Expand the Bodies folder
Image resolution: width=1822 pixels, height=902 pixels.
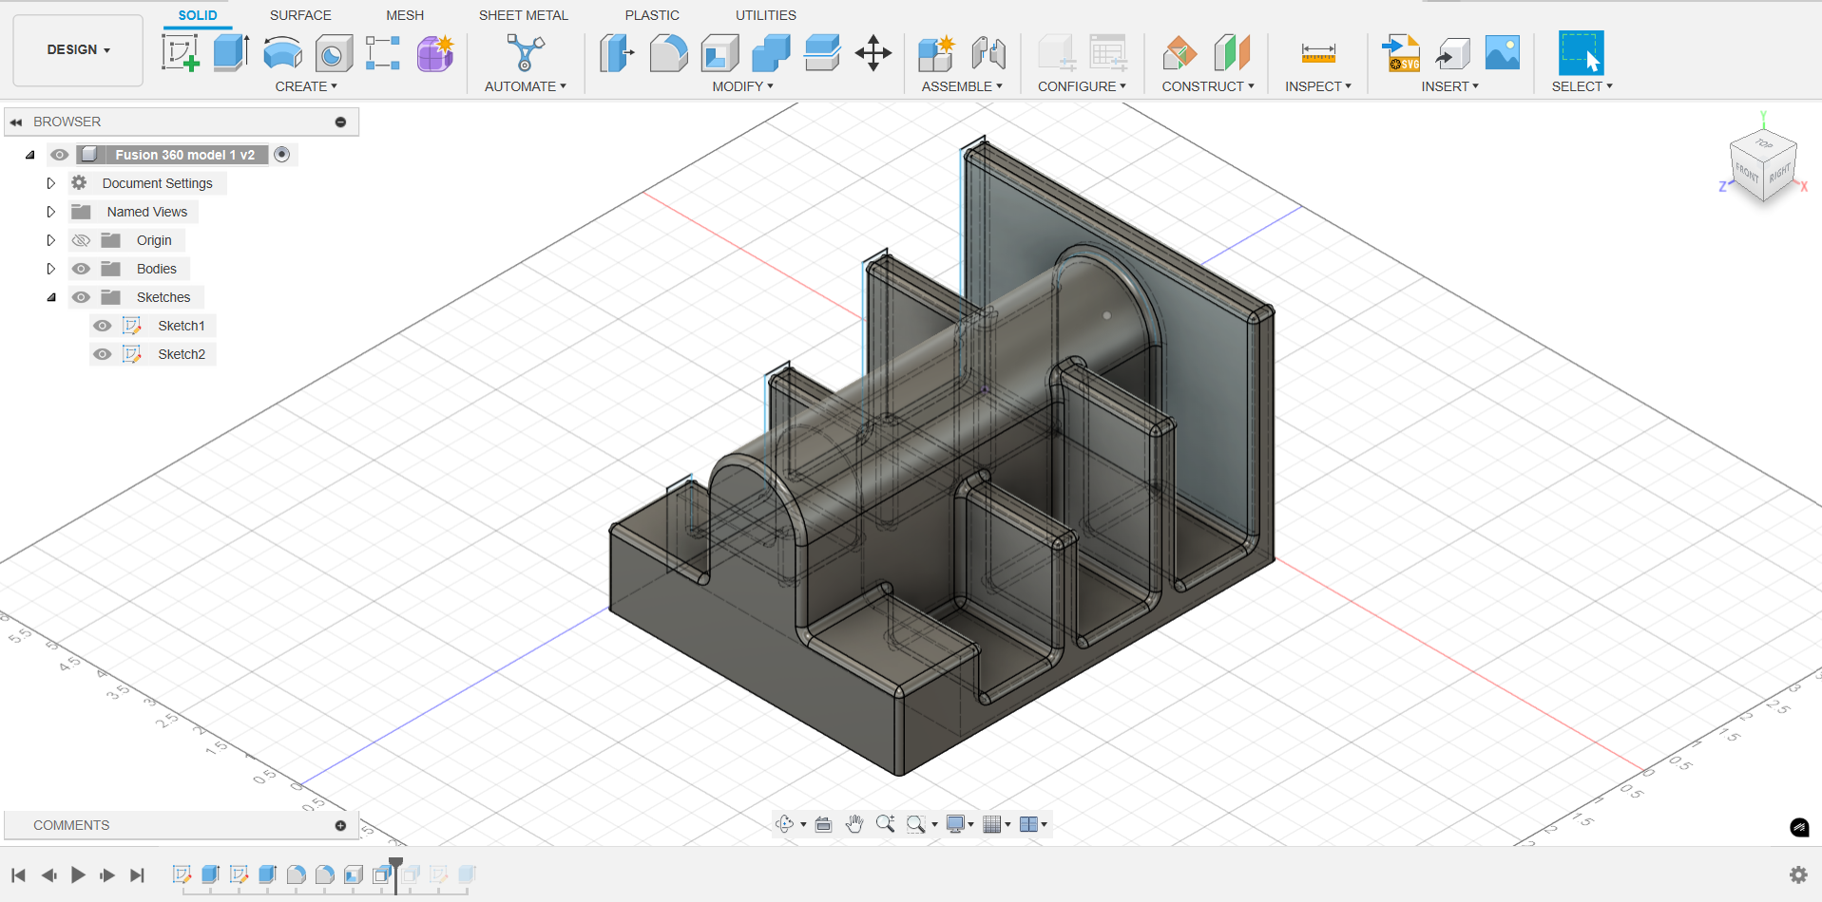point(51,269)
